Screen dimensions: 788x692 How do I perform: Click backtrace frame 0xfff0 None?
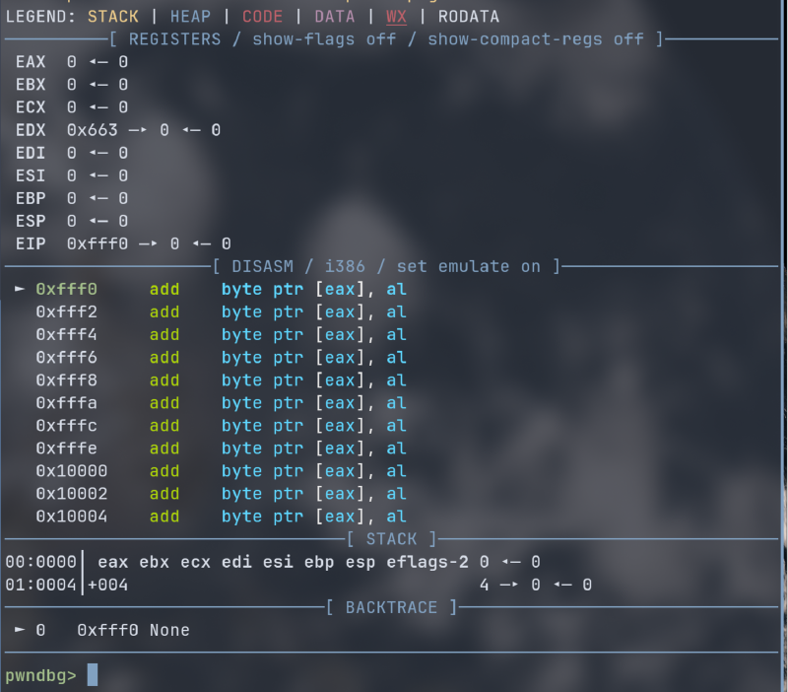133,630
